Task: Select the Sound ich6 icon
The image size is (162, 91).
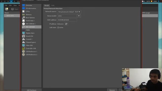Action: [x=24, y=36]
